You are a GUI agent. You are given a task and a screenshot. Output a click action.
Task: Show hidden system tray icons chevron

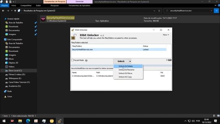pyautogui.click(x=185, y=121)
